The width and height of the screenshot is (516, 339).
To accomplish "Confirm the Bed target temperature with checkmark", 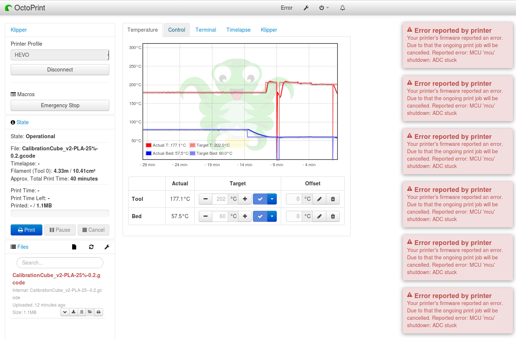I will click(x=260, y=216).
